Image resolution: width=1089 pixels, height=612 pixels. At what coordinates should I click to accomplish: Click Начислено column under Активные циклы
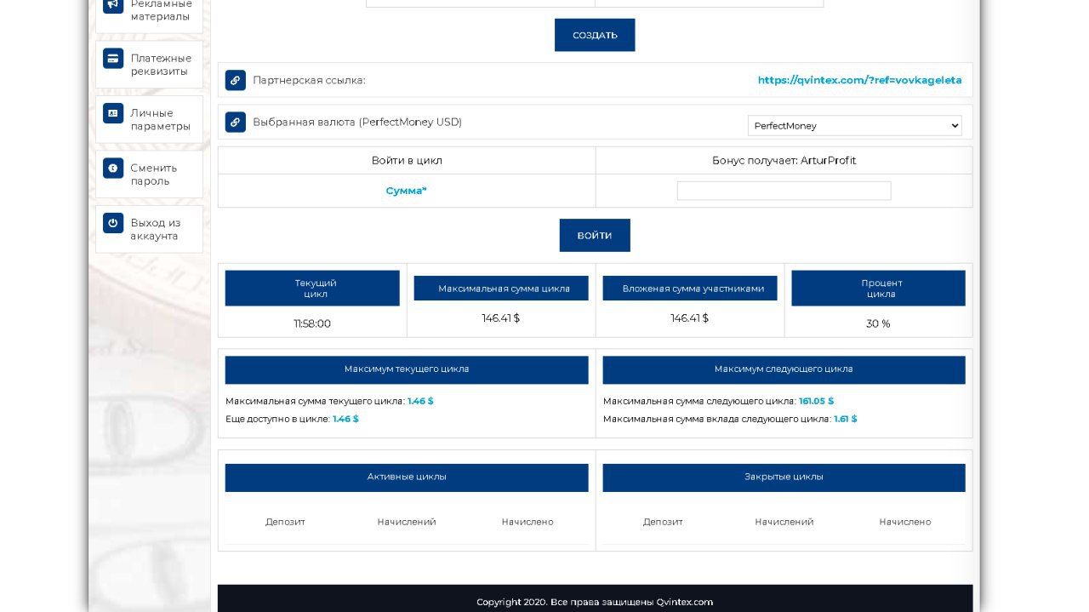click(x=527, y=522)
